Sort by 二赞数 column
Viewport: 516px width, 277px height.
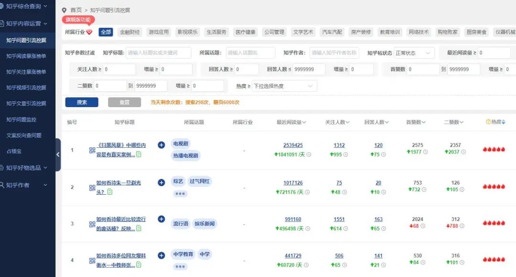453,122
